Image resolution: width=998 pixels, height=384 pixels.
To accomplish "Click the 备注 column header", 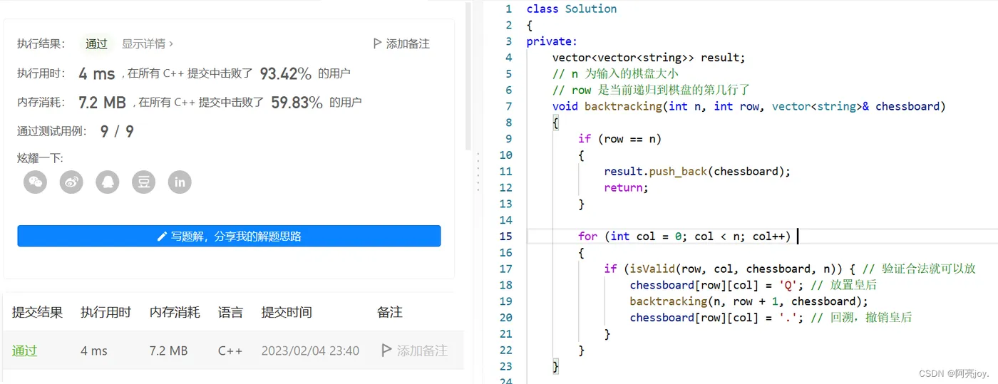I will pos(390,312).
